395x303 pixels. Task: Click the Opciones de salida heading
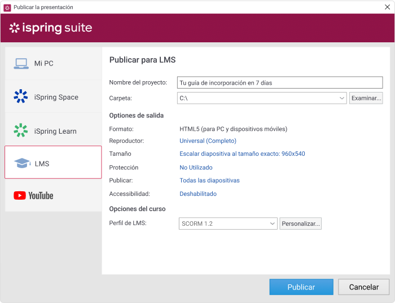pos(137,115)
